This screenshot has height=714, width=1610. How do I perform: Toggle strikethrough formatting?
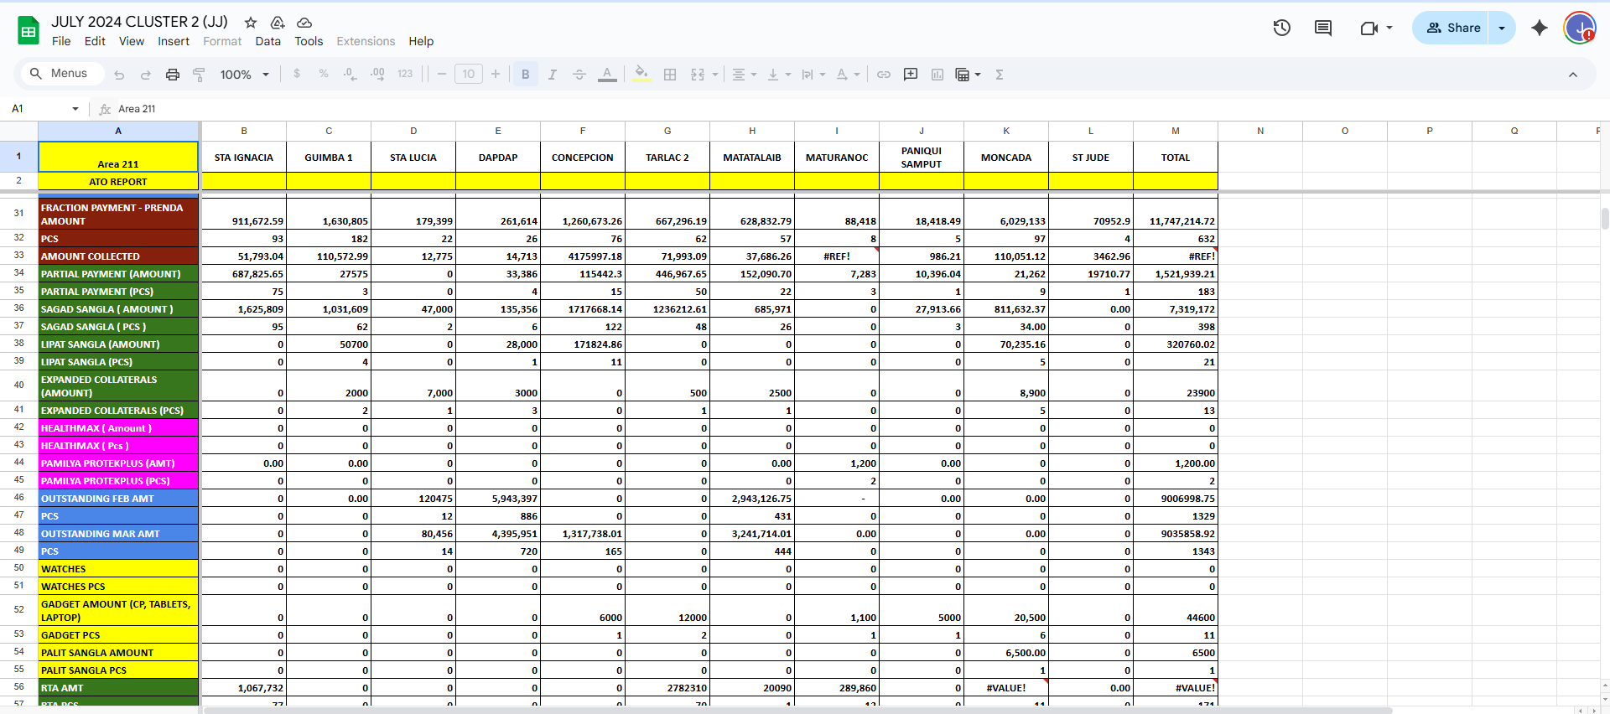[x=579, y=75]
